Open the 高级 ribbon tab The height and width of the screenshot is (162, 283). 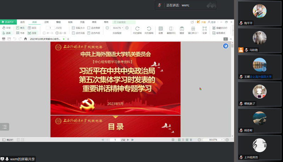pyautogui.click(x=94, y=22)
